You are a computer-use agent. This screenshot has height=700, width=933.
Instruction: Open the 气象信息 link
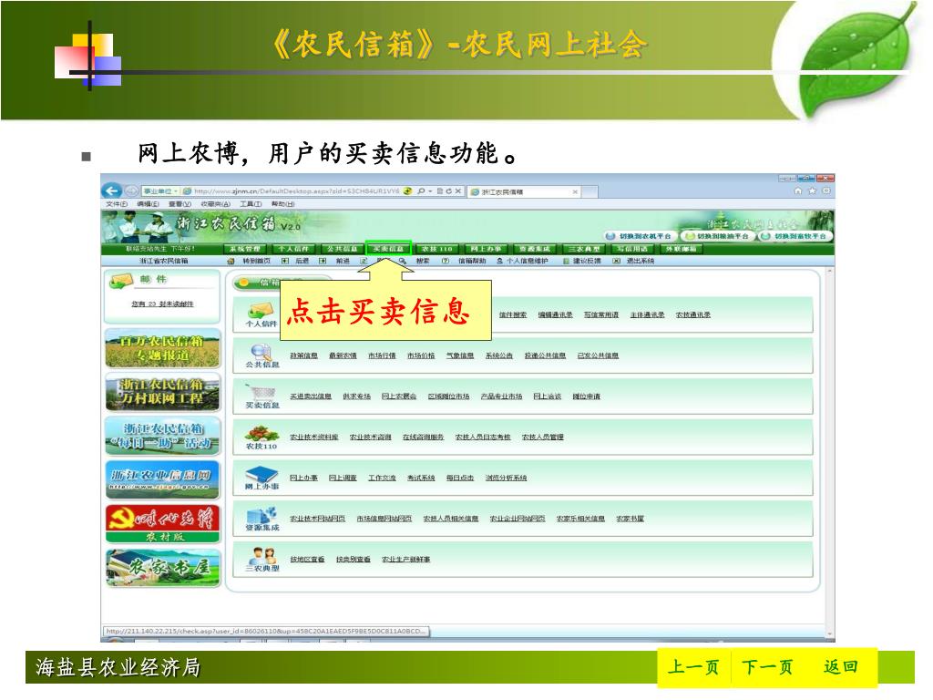click(460, 356)
